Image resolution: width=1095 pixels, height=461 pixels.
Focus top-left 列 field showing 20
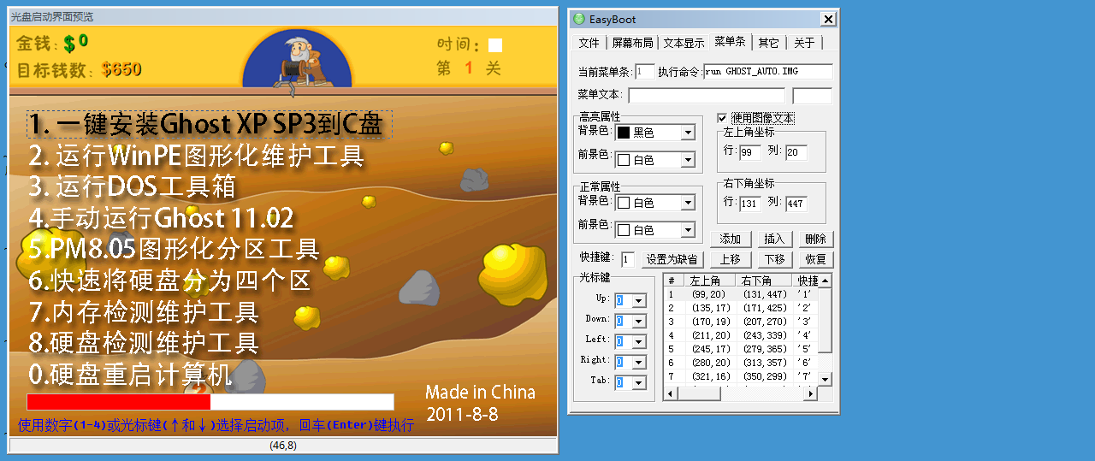point(796,153)
